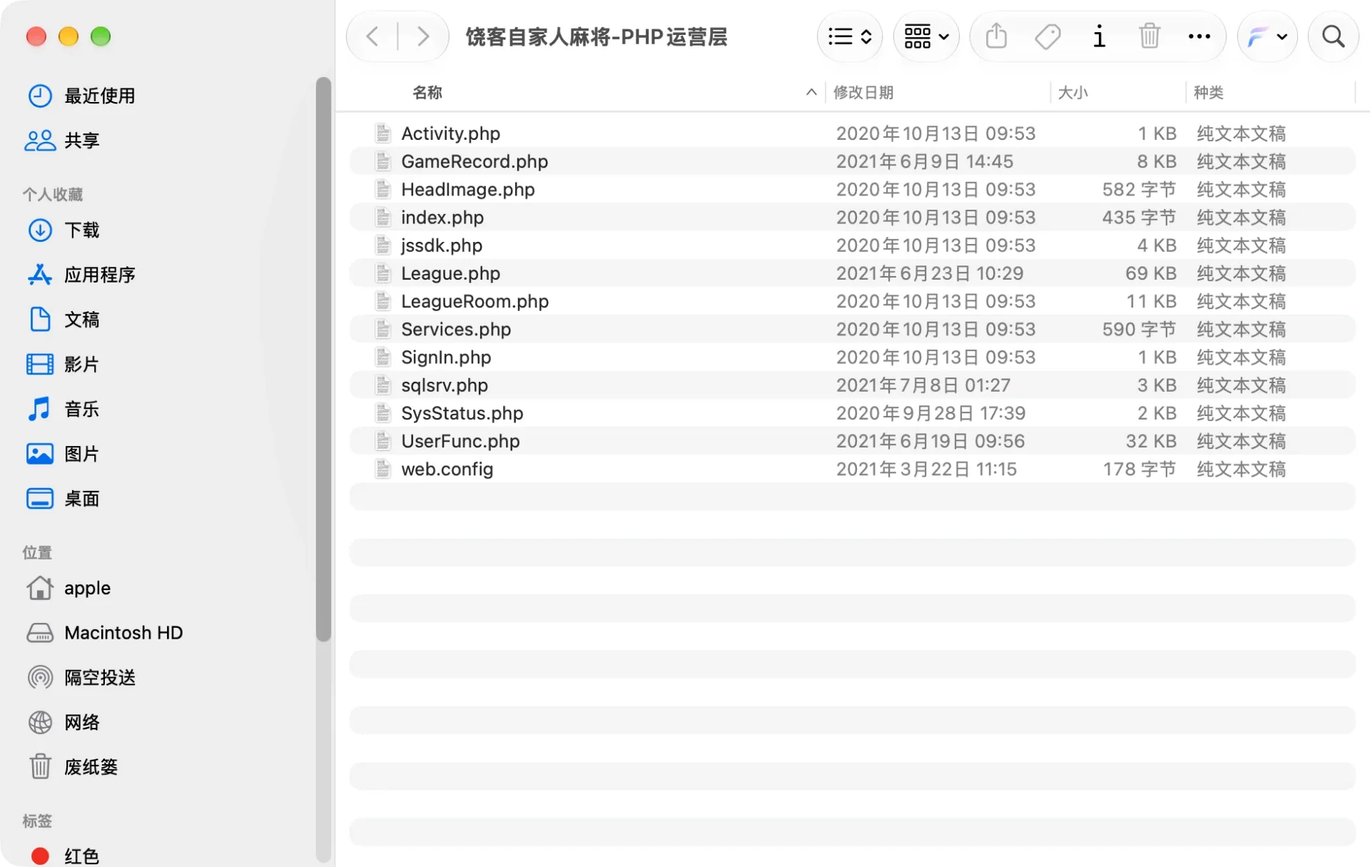1370x867 pixels.
Task: Click the window title 饶客自家人麻将-PHP运营层
Action: click(x=597, y=36)
